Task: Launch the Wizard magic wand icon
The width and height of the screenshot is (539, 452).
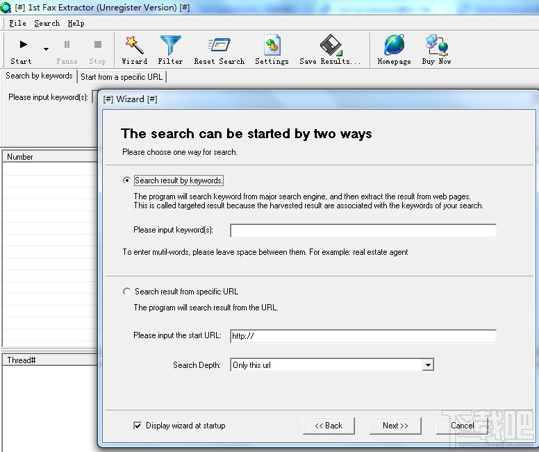Action: 135,45
